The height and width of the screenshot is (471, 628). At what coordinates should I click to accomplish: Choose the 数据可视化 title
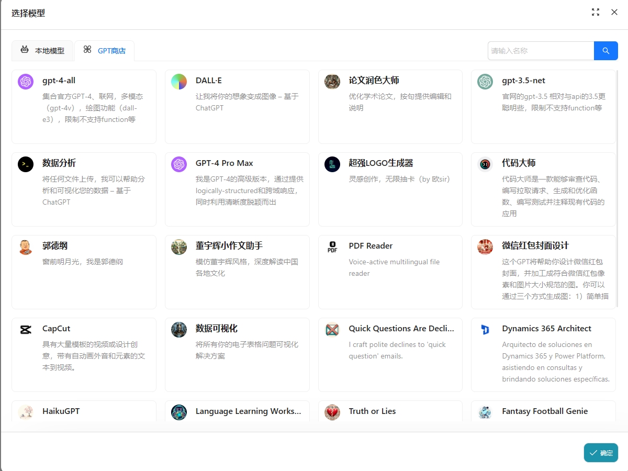click(x=217, y=329)
